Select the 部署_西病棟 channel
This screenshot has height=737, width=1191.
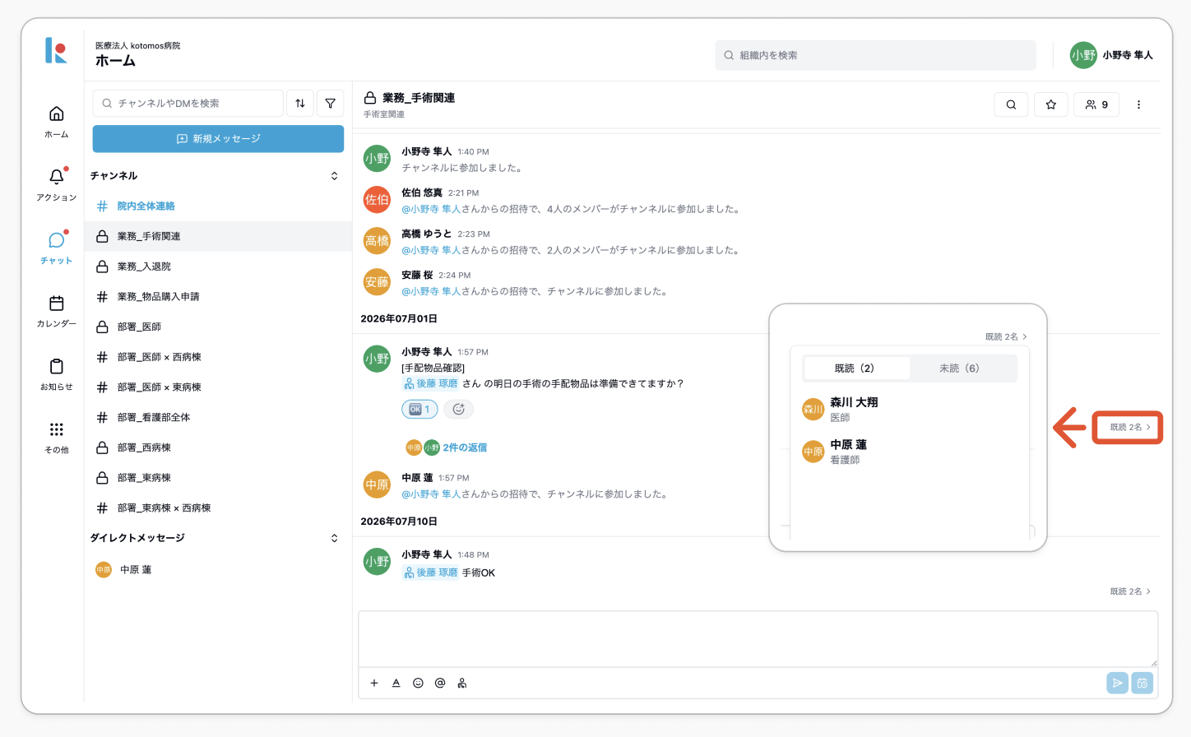click(218, 447)
